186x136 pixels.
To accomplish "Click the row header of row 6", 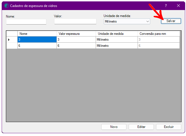I will click(12, 46).
